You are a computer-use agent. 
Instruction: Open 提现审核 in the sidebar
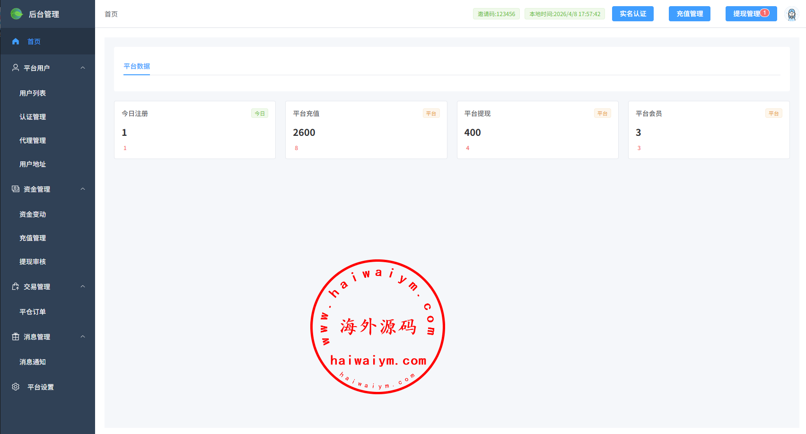pos(33,262)
